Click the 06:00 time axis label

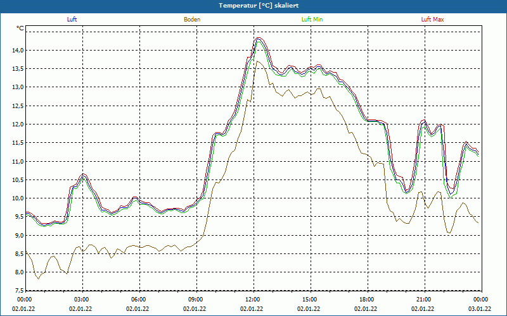[x=139, y=300]
